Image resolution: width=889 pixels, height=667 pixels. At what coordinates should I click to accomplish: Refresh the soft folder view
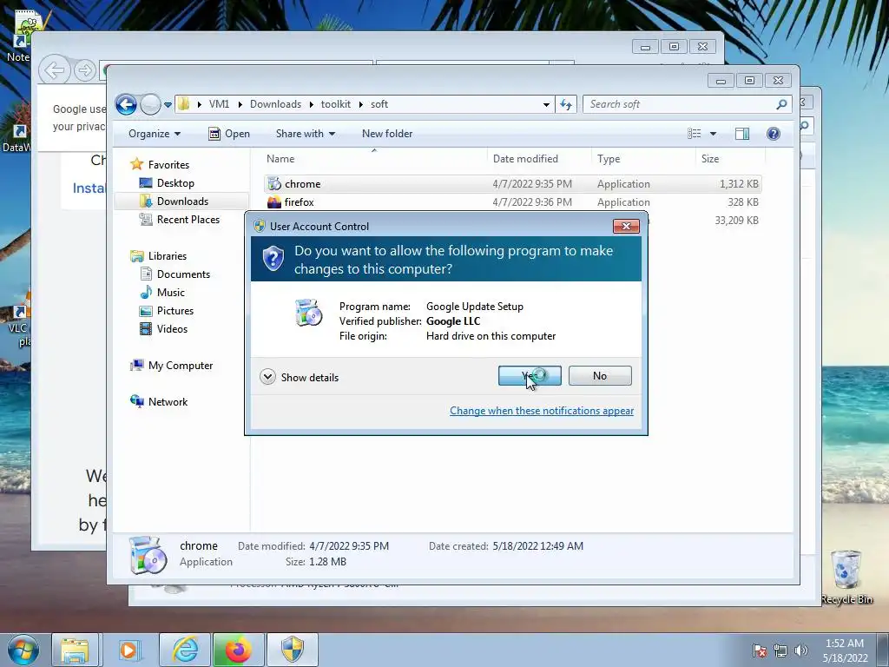[566, 104]
